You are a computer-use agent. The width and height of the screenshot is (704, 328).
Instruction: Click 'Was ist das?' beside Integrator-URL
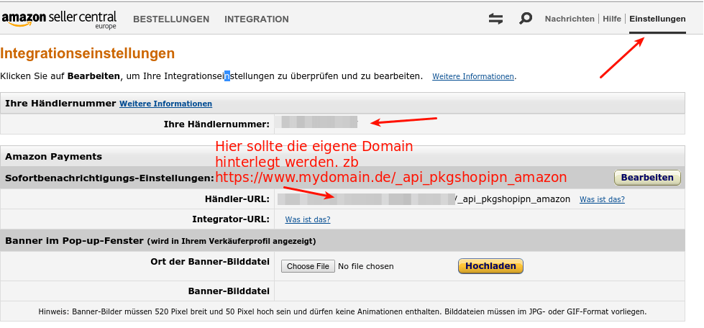tap(308, 219)
